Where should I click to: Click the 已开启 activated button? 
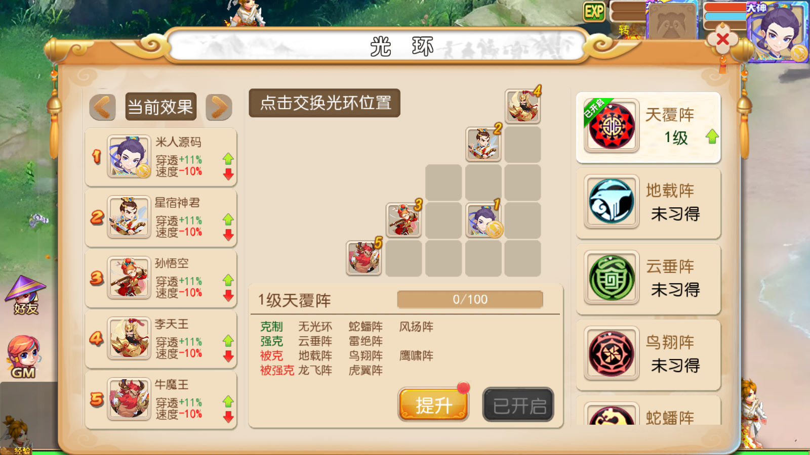(518, 404)
